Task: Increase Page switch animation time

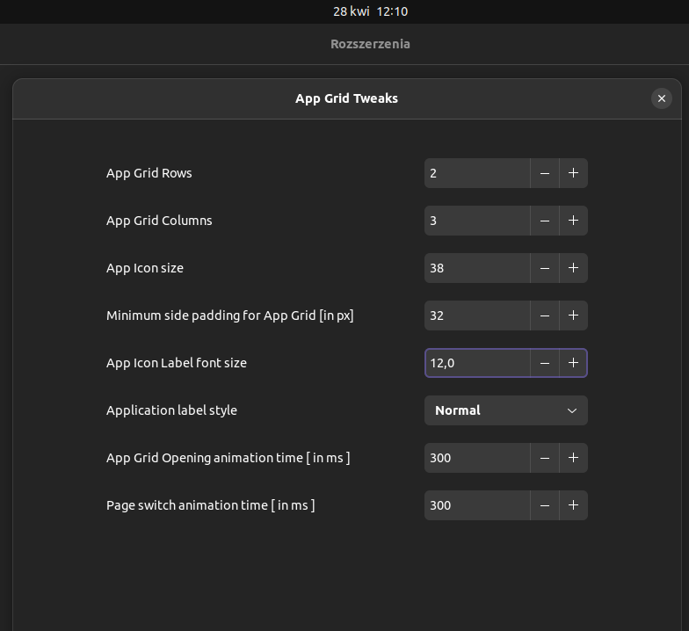Action: pos(573,505)
